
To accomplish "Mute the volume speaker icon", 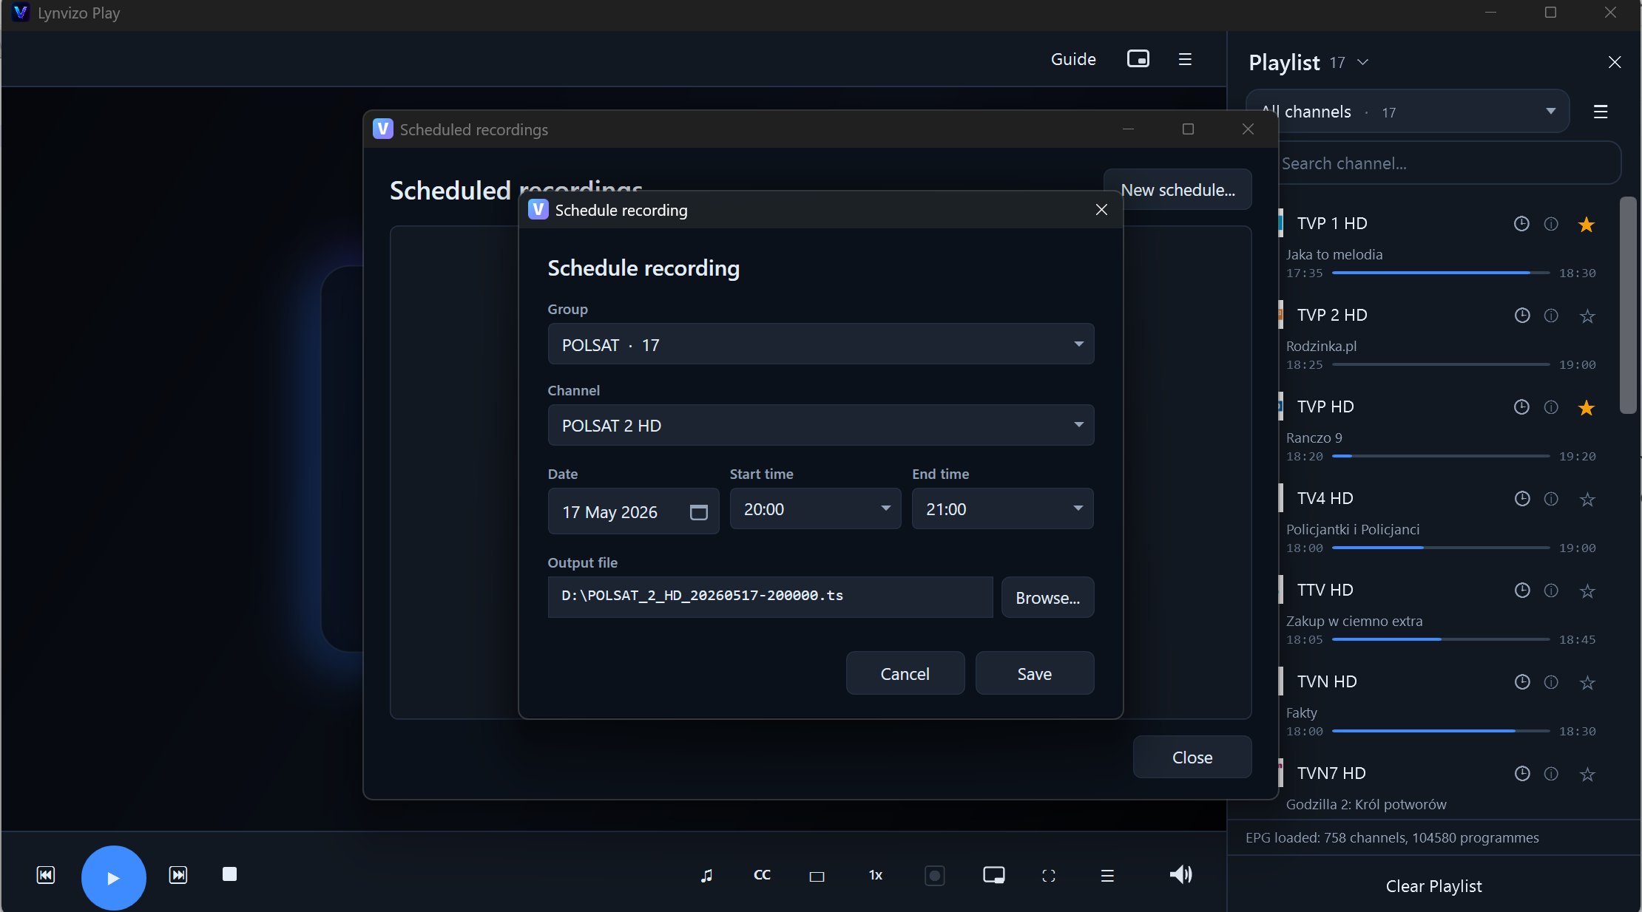I will (1181, 875).
